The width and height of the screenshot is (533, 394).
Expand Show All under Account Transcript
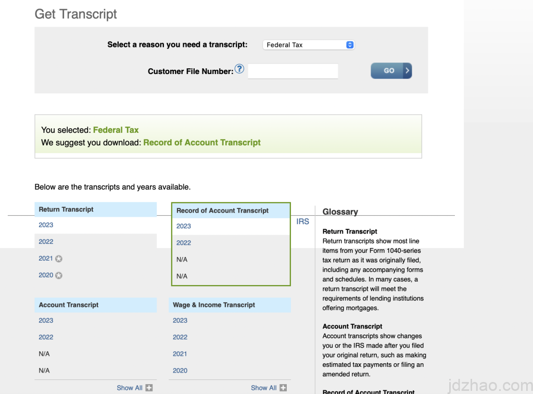click(130, 388)
